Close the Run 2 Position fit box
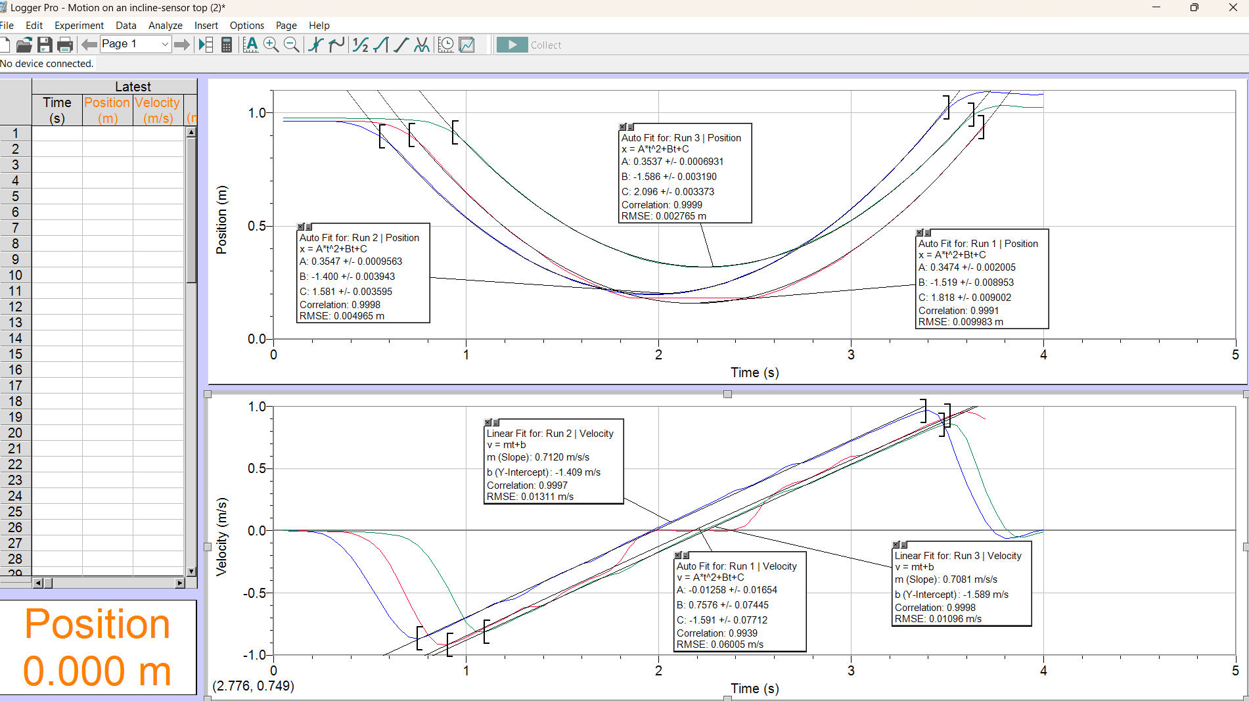 [x=300, y=227]
